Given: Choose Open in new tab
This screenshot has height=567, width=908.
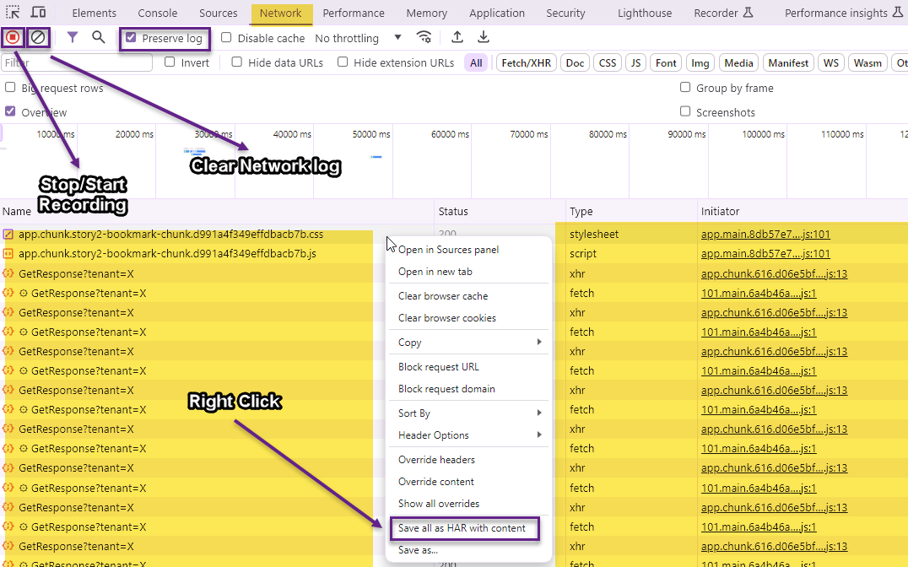Looking at the screenshot, I should [x=468, y=272].
